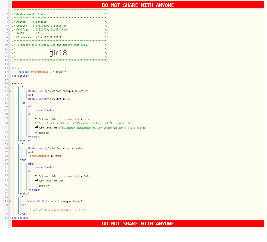Click the x² variable icon on line 51
Viewport: 267px width, 242px height.
coord(30,210)
